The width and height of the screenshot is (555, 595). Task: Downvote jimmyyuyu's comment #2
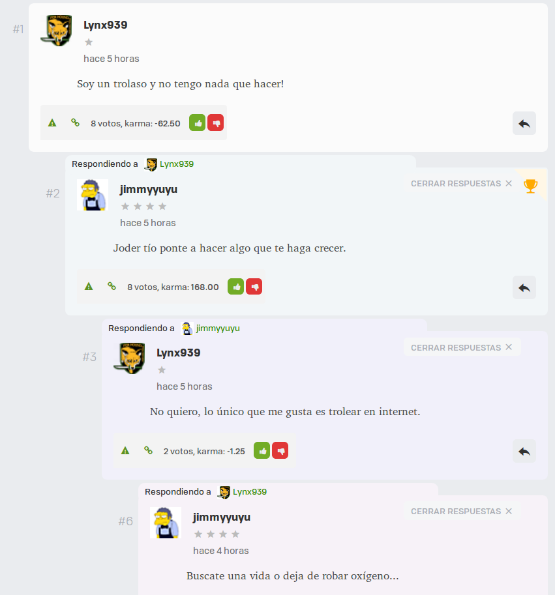pos(254,287)
